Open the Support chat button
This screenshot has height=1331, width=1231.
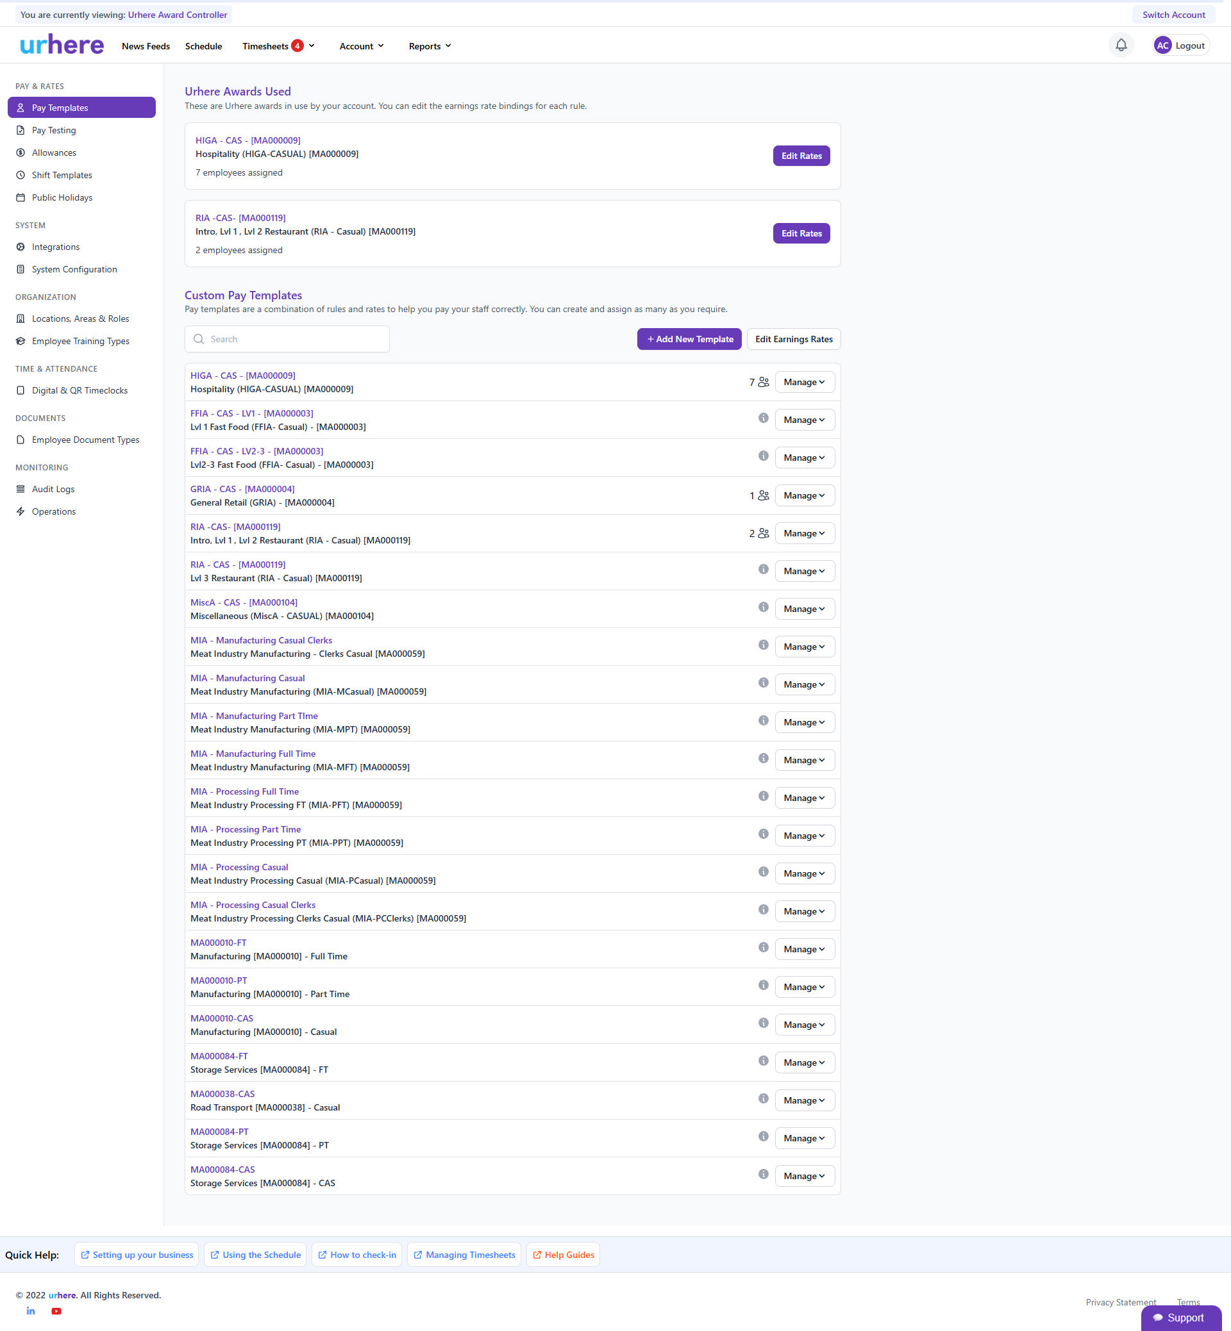[1181, 1318]
